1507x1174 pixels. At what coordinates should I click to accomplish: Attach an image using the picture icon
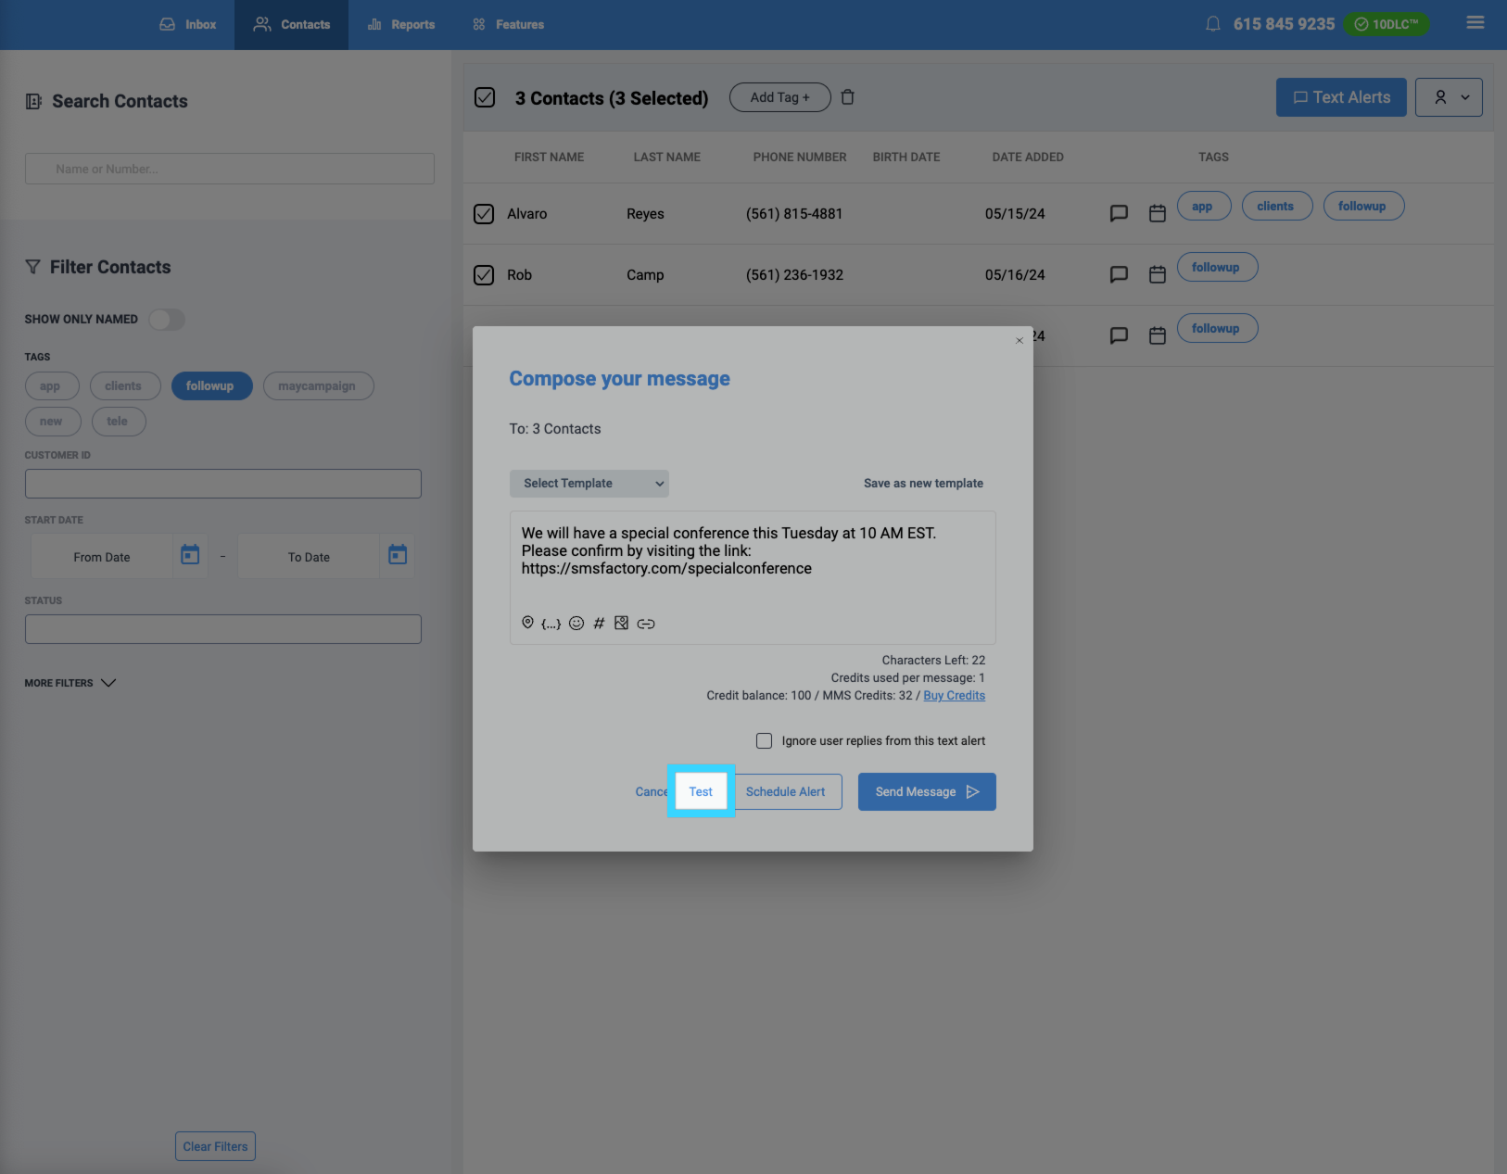pos(621,624)
